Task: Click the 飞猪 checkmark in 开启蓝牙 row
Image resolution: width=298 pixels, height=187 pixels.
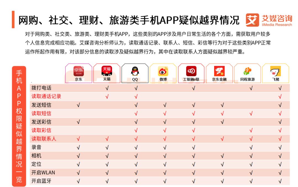Action: tap(280, 181)
